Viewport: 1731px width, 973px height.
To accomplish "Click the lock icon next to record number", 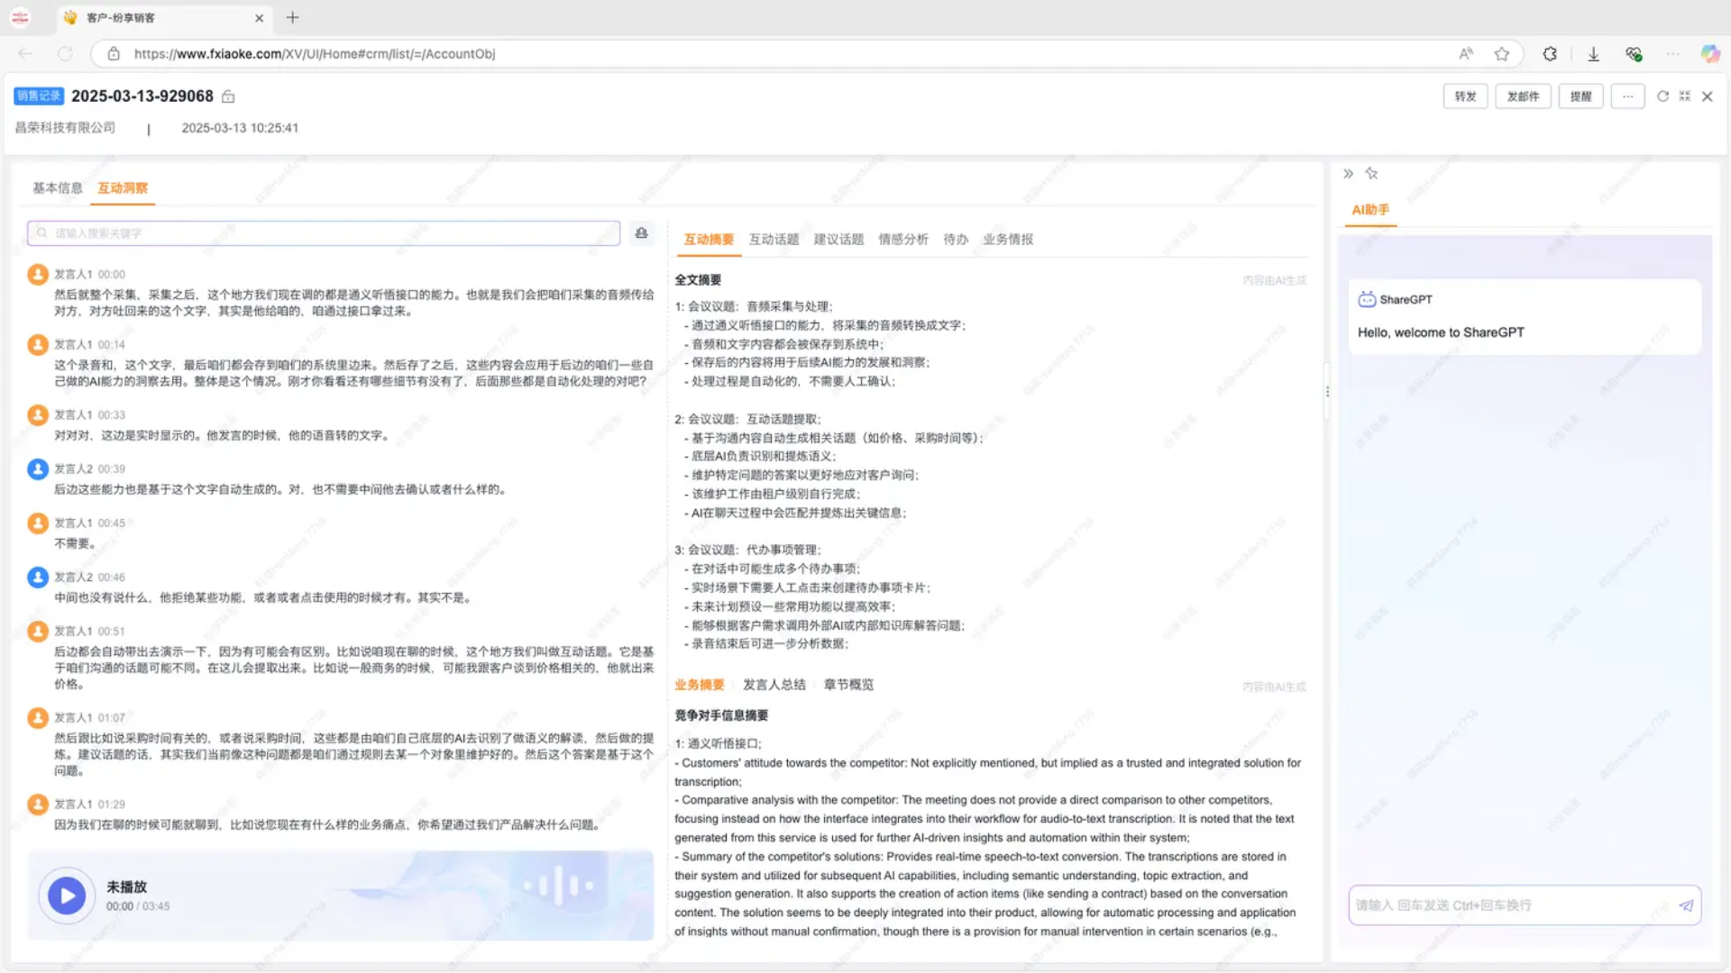I will [x=228, y=96].
